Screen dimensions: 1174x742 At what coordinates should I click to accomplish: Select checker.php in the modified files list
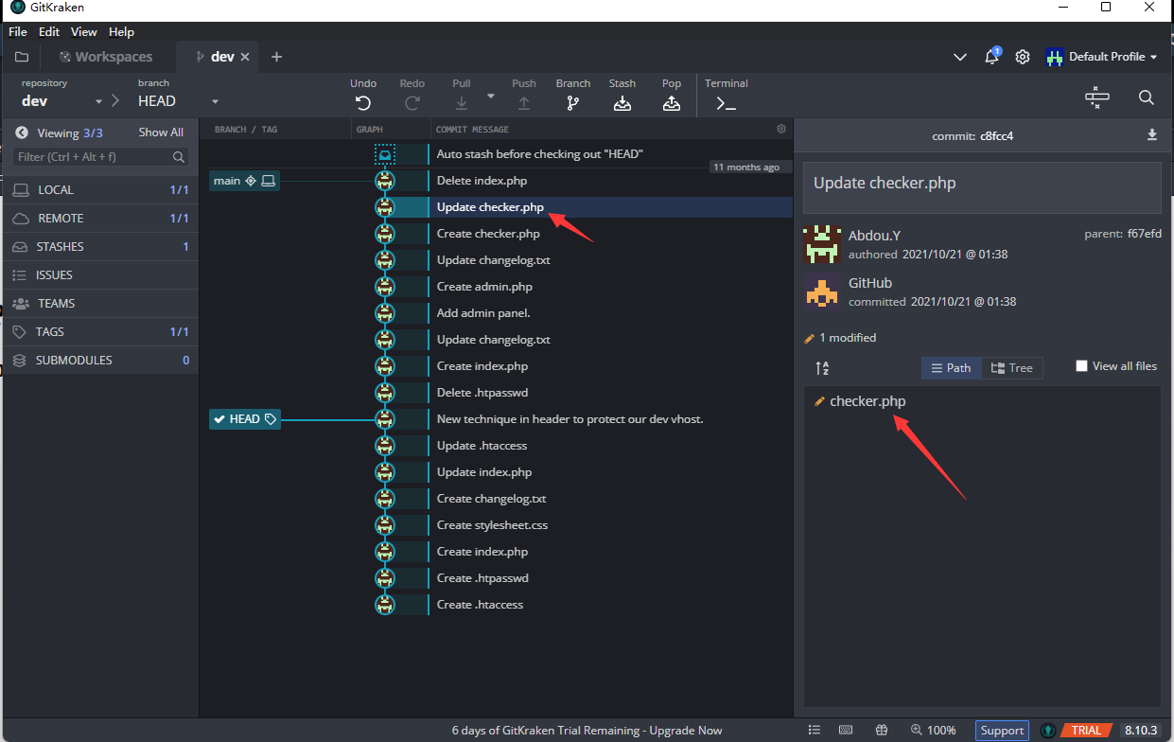(867, 401)
